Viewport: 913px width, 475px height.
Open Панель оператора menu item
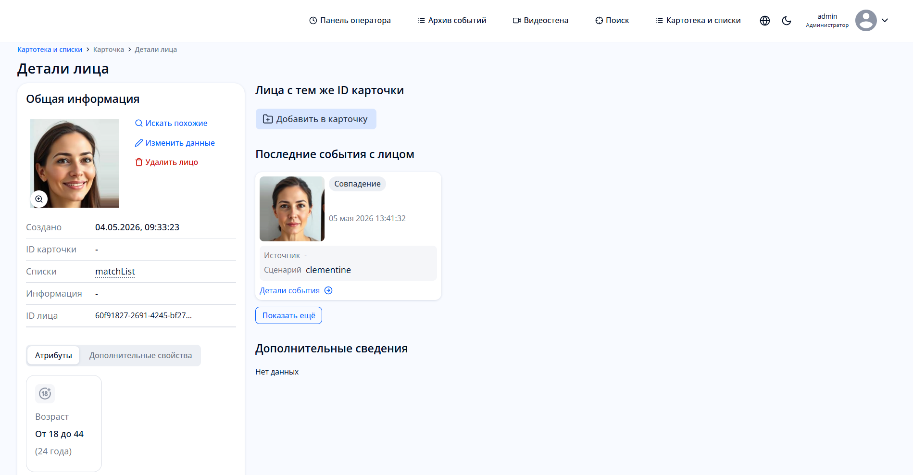pyautogui.click(x=350, y=21)
